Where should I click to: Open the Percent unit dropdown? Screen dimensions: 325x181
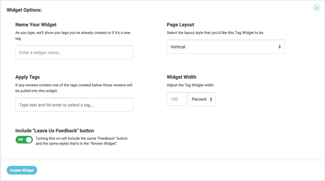pos(201,99)
